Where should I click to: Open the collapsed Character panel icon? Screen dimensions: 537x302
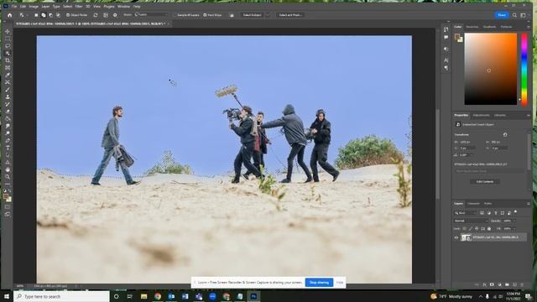446,60
